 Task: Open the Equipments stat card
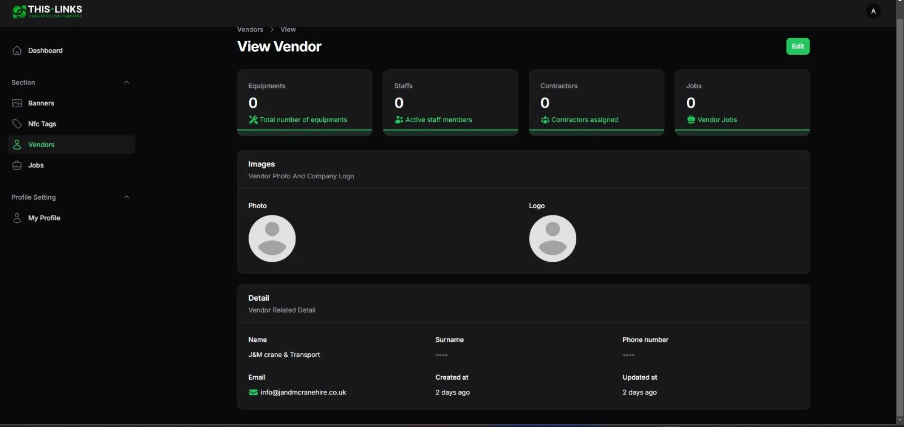305,103
